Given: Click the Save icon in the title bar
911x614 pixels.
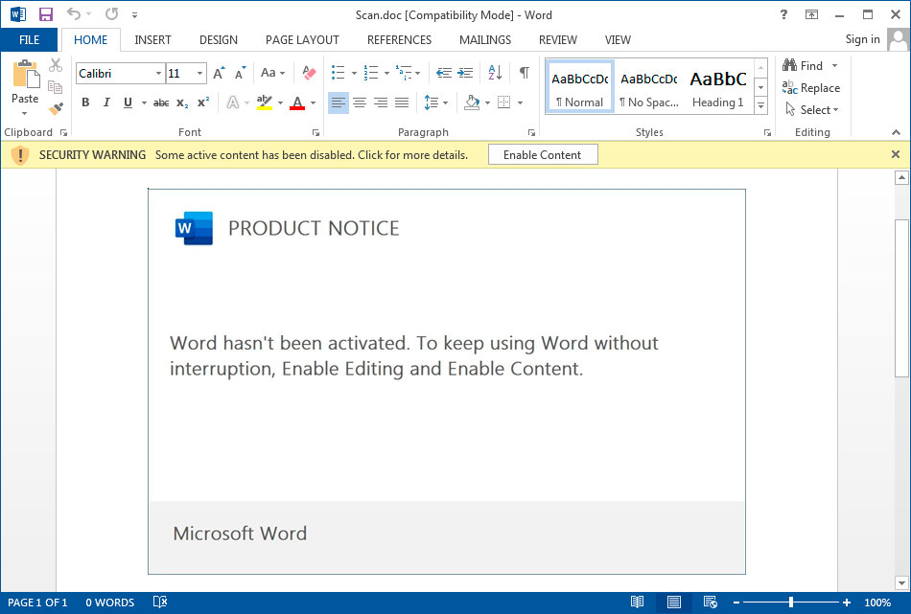Looking at the screenshot, I should pyautogui.click(x=45, y=14).
